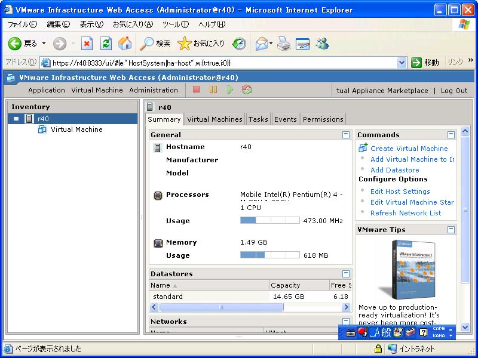This screenshot has width=478, height=358.
Task: Open the Administration menu in Web Access
Action: point(154,90)
